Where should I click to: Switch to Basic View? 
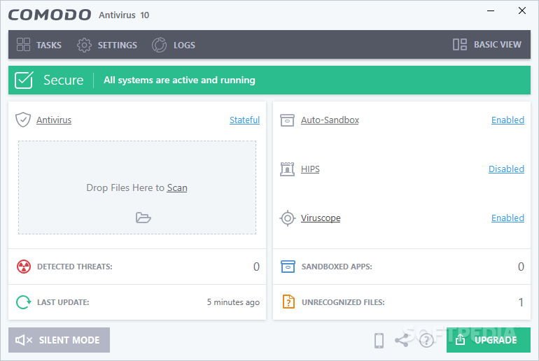487,45
